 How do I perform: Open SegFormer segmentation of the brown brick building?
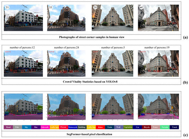click(66, 107)
